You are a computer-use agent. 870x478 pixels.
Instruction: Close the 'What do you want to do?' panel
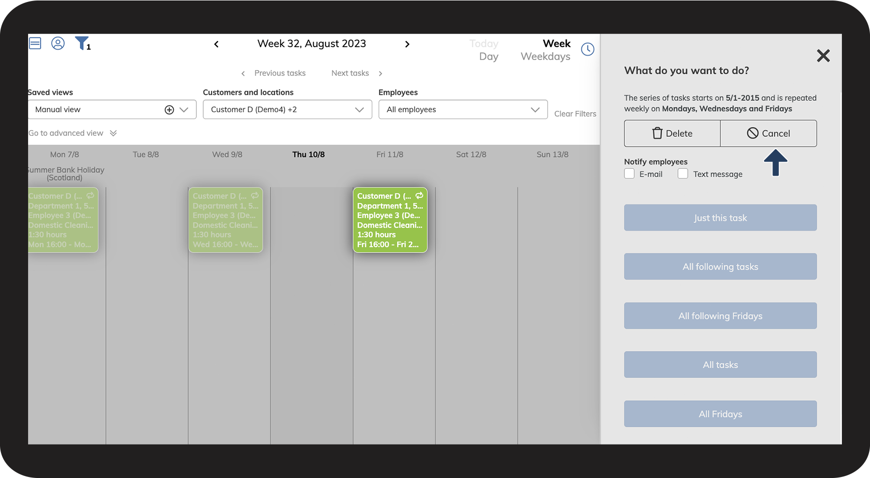pos(823,56)
